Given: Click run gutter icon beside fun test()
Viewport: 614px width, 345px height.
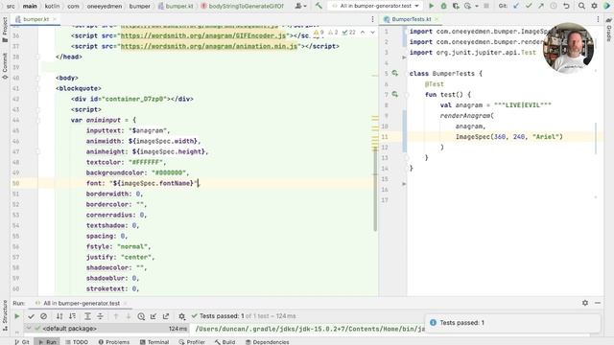Looking at the screenshot, I should pyautogui.click(x=395, y=94).
